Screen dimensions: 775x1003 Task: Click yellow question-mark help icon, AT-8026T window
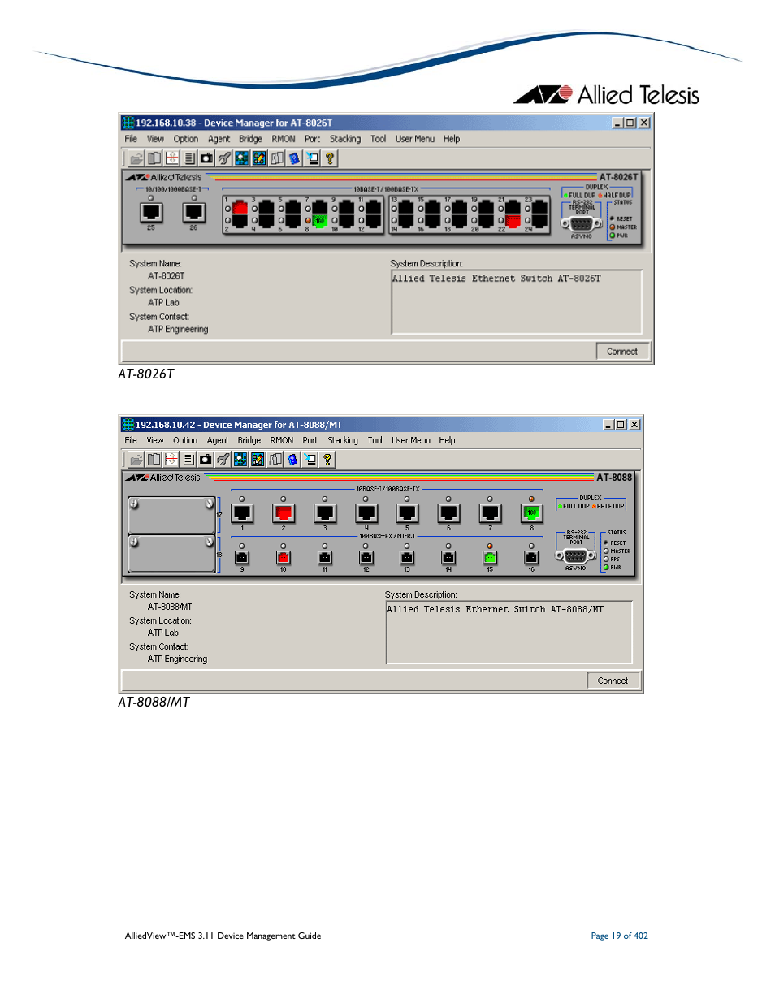(x=330, y=158)
